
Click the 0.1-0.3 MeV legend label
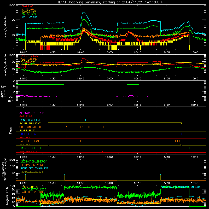click(x=30, y=56)
